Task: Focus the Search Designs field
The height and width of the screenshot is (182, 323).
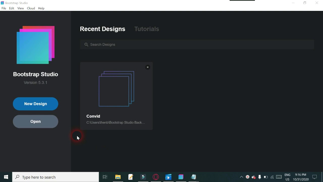Action: [x=197, y=44]
